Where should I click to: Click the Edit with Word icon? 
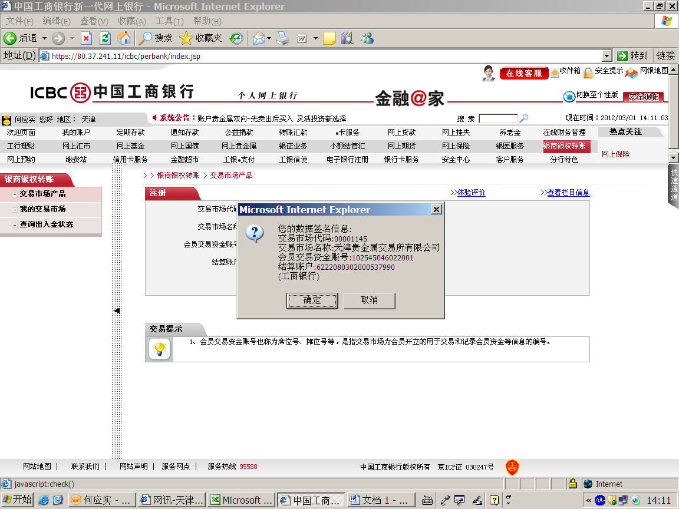click(x=302, y=38)
